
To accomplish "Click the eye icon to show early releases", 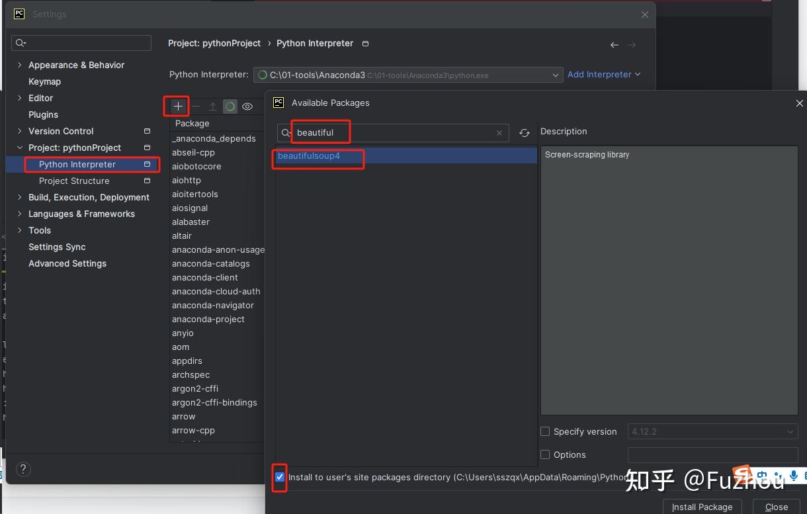I will coord(247,106).
